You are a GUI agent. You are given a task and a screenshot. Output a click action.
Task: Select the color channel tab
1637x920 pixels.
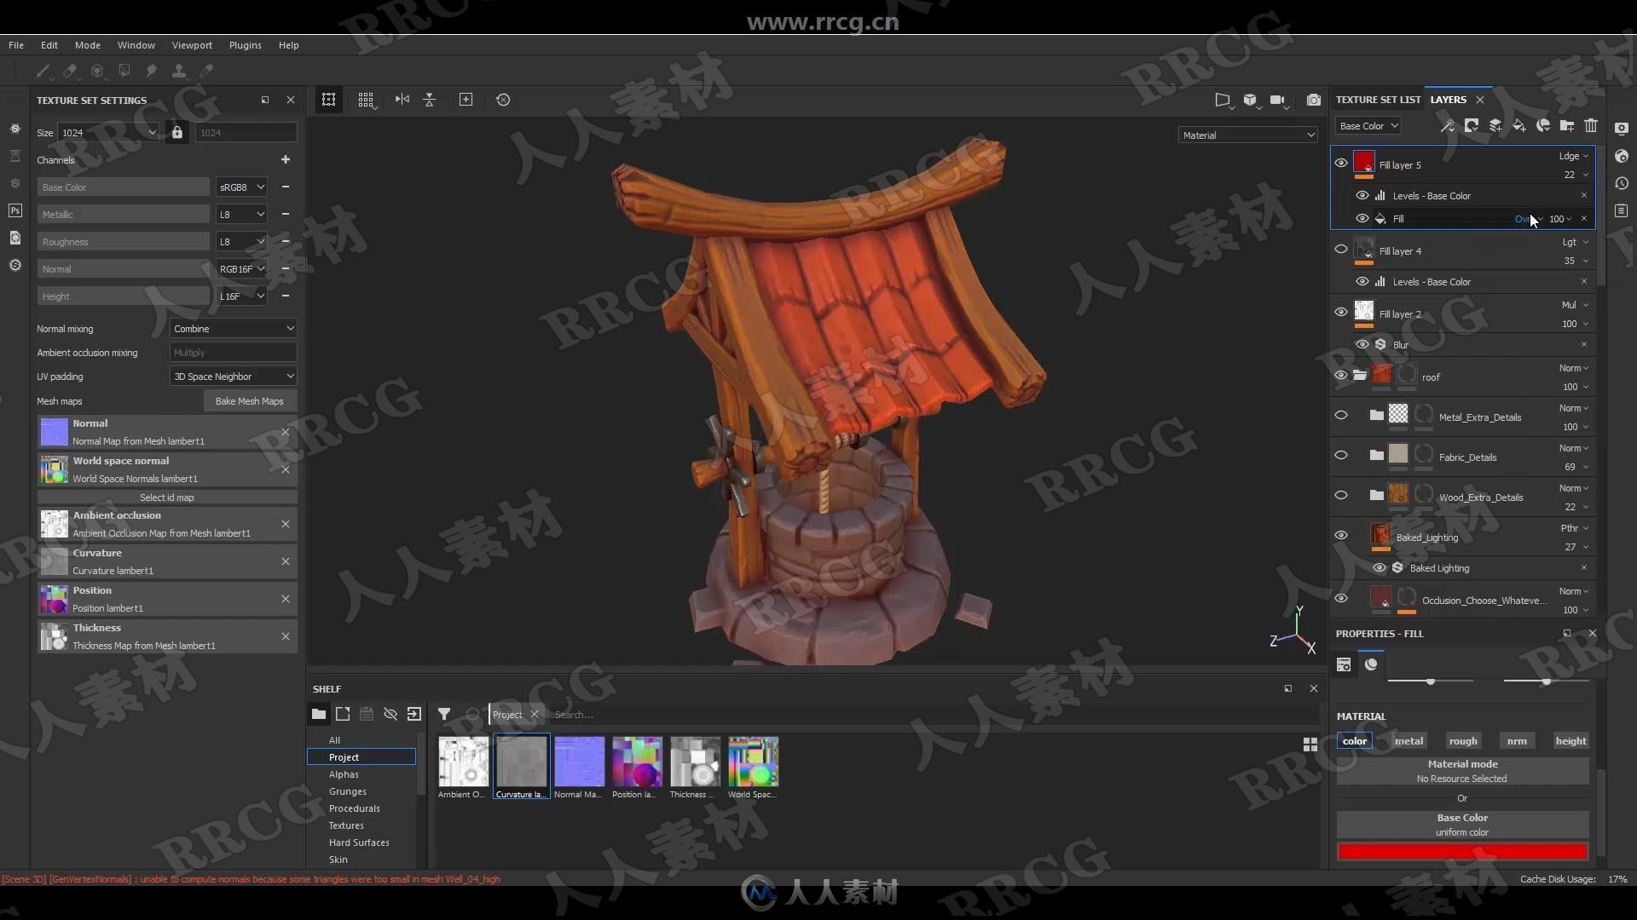pyautogui.click(x=1354, y=740)
